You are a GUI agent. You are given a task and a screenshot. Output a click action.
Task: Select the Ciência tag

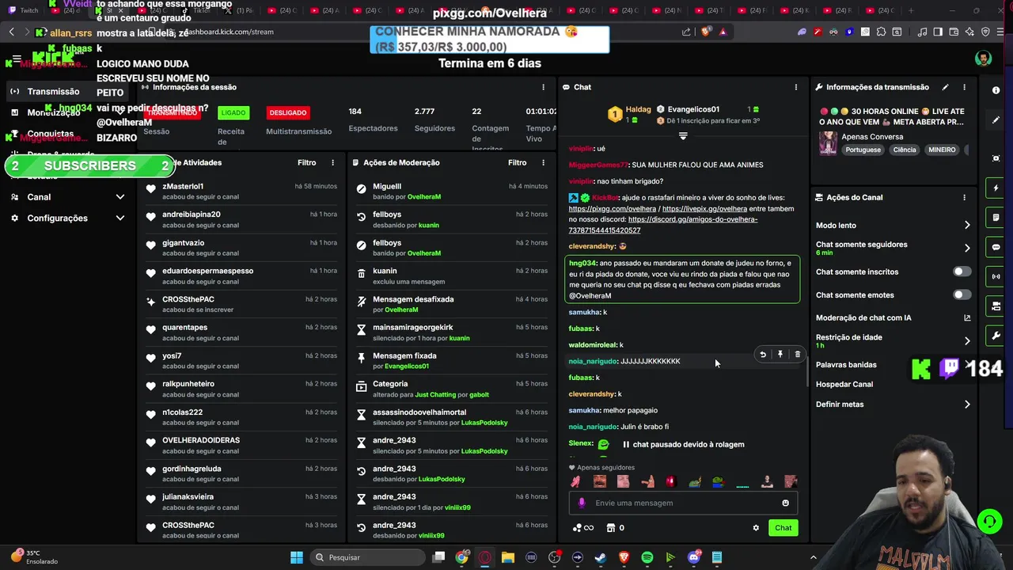click(904, 150)
